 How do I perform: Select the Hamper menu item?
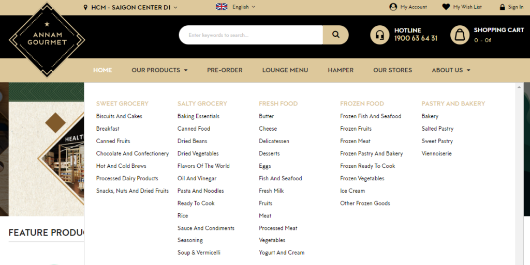[341, 70]
